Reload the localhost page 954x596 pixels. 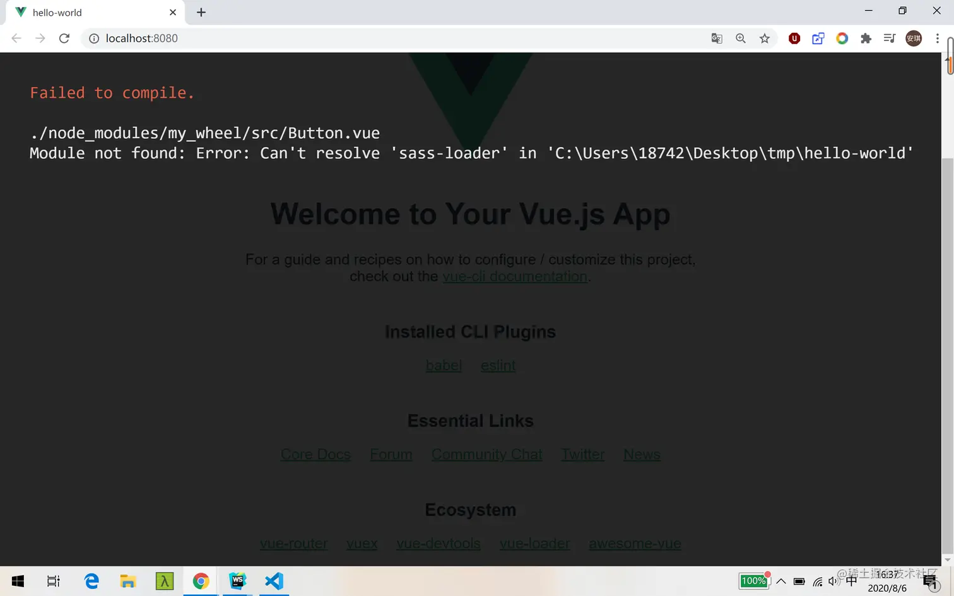pos(64,38)
